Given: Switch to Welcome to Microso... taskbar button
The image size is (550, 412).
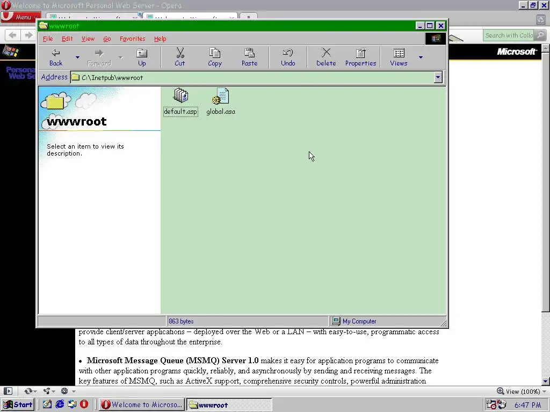Looking at the screenshot, I should pos(142,404).
